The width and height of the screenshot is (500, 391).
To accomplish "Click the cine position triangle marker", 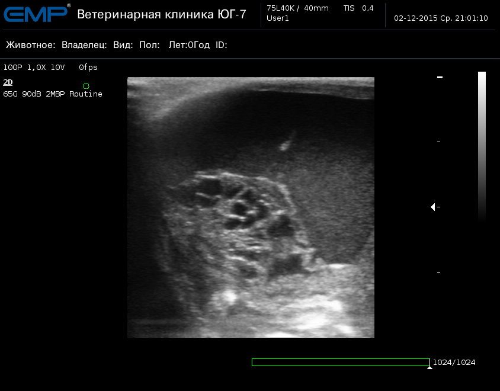I will pos(430,367).
